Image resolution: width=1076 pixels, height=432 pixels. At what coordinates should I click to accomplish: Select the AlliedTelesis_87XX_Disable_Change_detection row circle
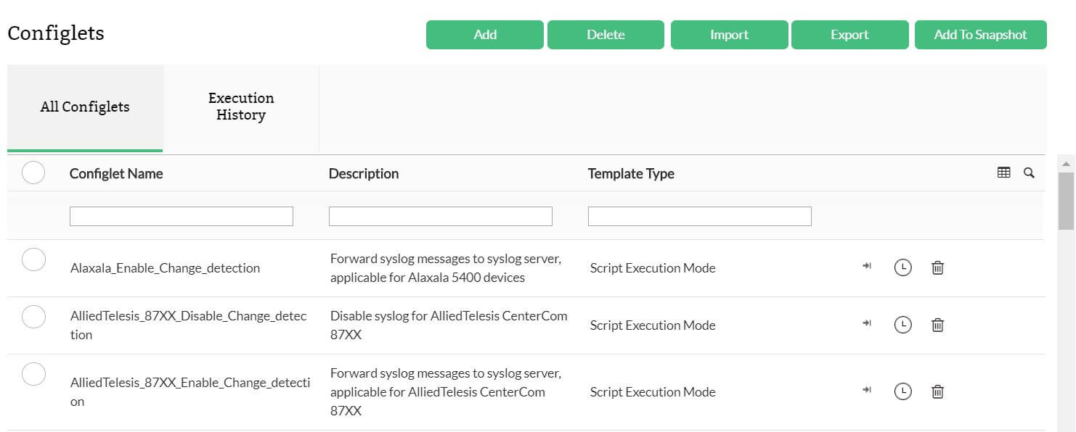[x=33, y=315]
